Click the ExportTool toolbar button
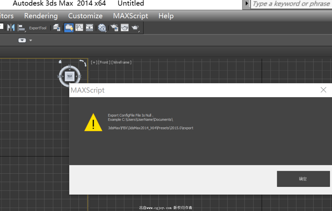 click(38, 28)
